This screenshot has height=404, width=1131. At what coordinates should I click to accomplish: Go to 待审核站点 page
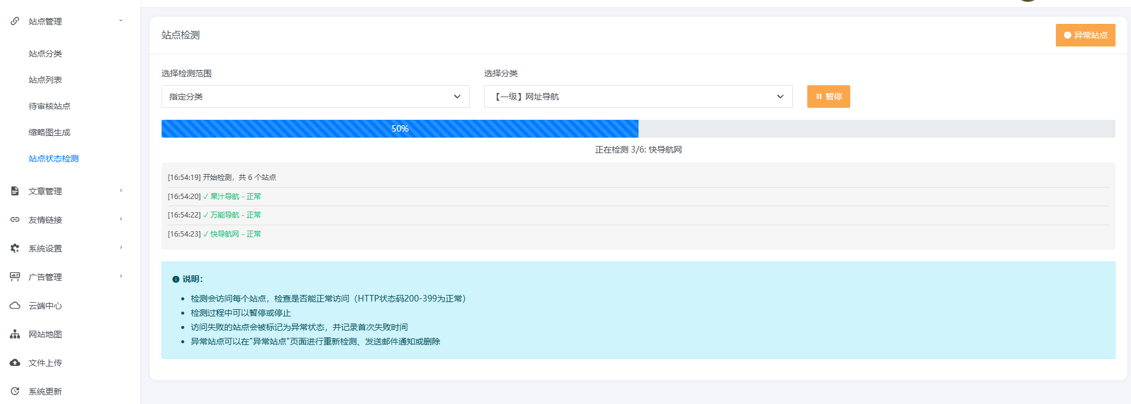coord(49,106)
